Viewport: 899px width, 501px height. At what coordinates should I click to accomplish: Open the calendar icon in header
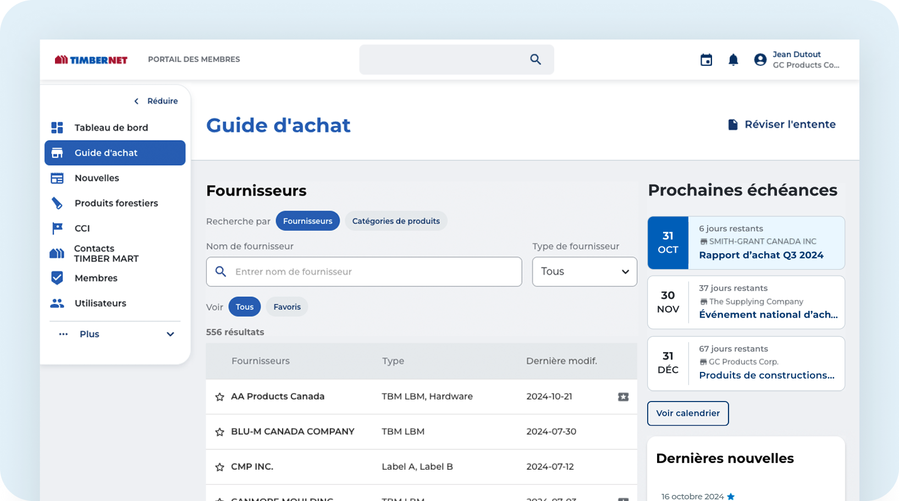[x=706, y=60]
